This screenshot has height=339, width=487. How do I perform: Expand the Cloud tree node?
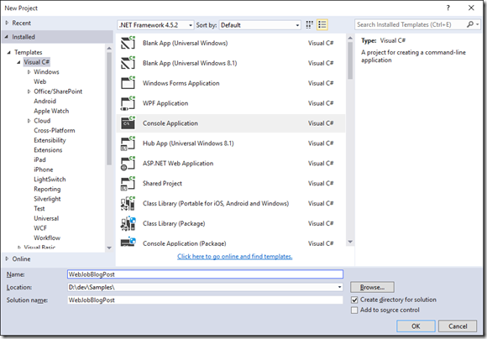(29, 121)
